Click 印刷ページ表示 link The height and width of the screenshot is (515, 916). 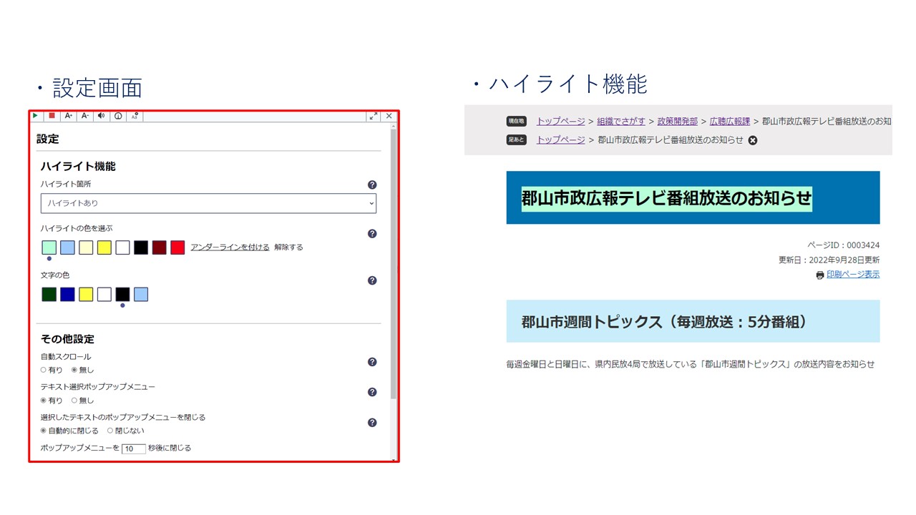tap(853, 275)
